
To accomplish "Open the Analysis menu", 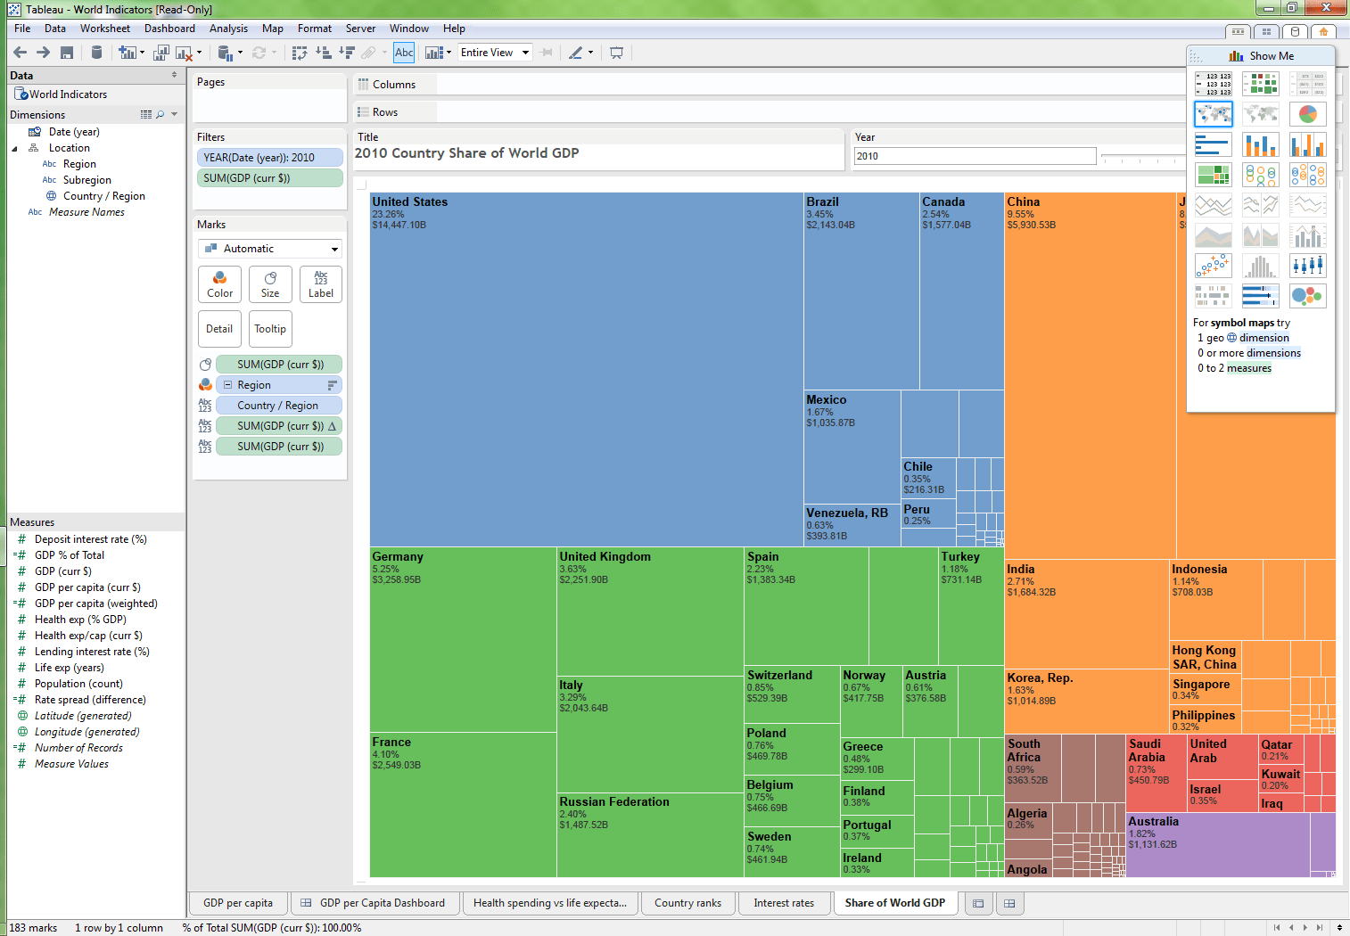I will 228,29.
